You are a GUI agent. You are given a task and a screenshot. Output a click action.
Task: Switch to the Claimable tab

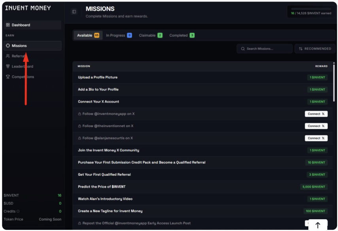tap(150, 36)
